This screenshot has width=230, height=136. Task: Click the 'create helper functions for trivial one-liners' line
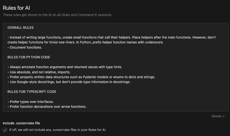click(85, 42)
